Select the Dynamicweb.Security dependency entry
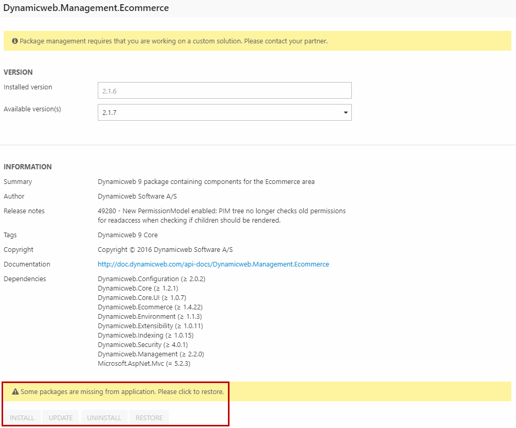Viewport: 516px width, 428px height. click(142, 345)
